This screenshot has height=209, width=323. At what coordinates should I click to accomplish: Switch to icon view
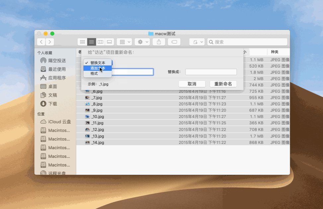point(82,42)
